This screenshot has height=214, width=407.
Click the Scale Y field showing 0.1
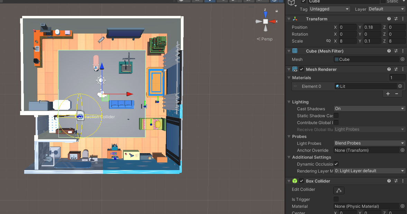click(x=372, y=41)
